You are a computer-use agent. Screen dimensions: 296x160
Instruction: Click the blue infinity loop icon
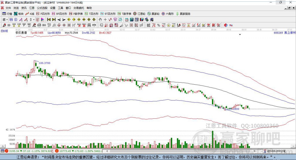pos(231,25)
